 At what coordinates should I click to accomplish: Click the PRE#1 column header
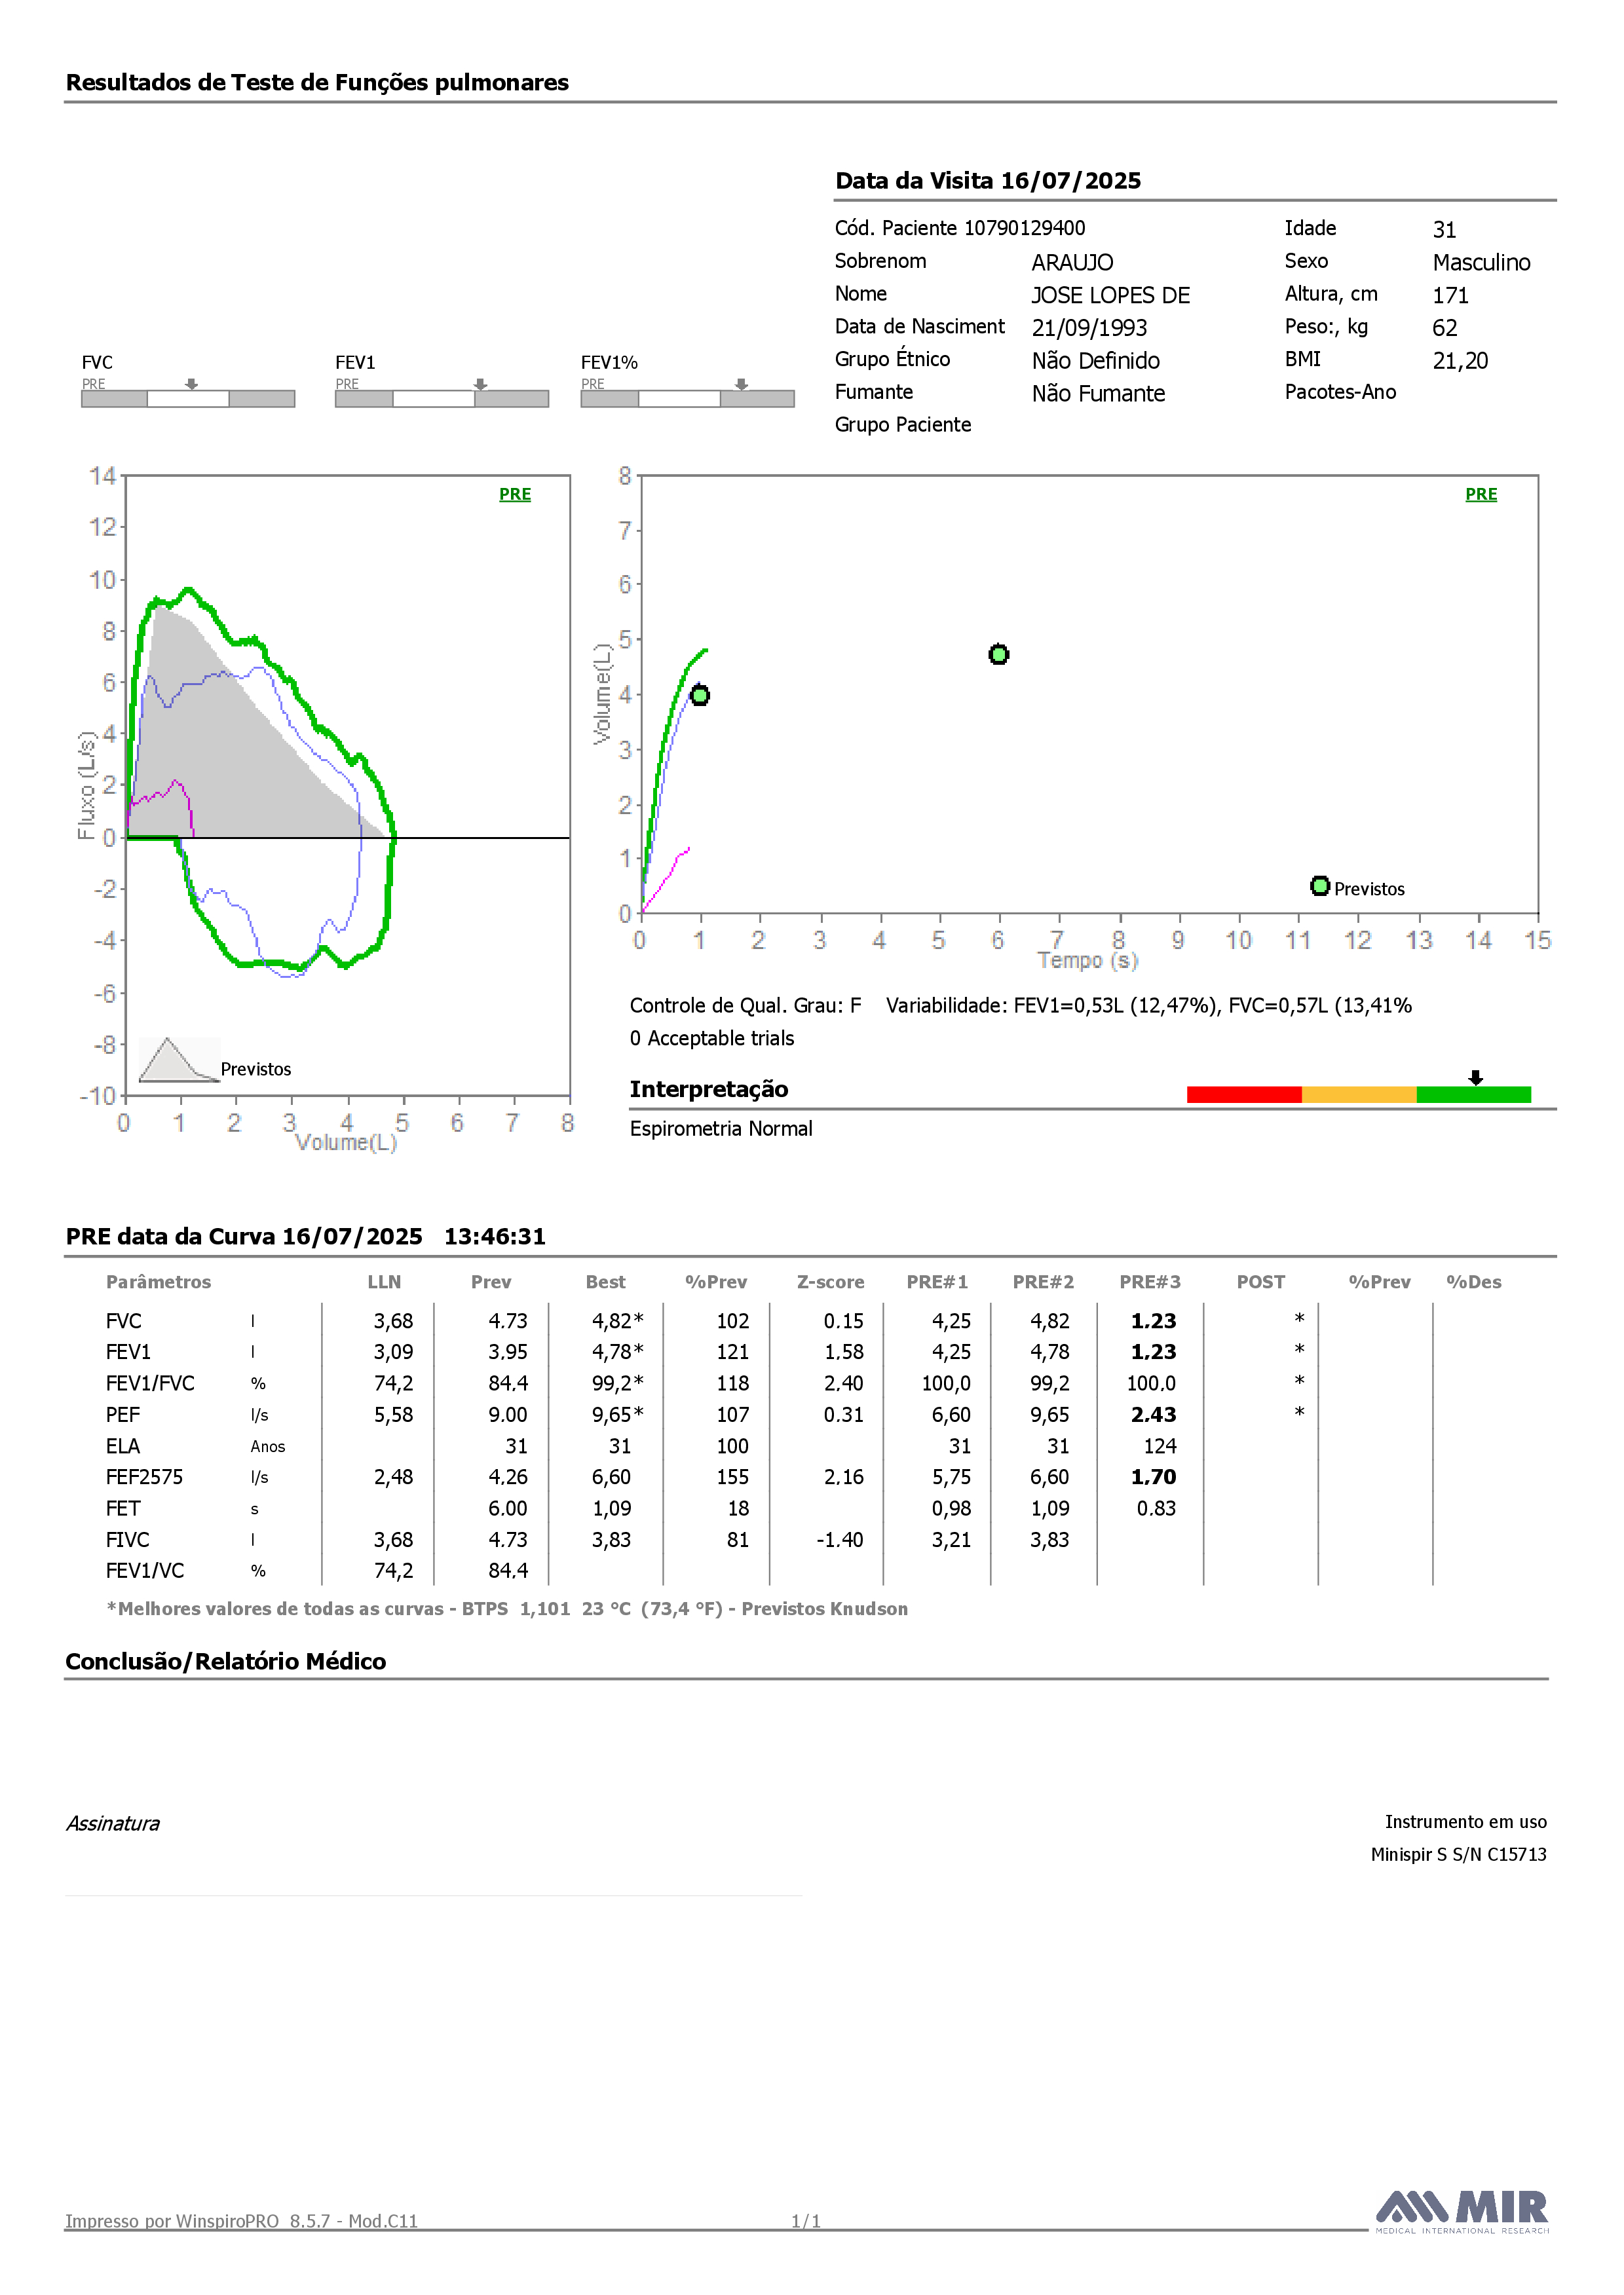click(x=937, y=1282)
